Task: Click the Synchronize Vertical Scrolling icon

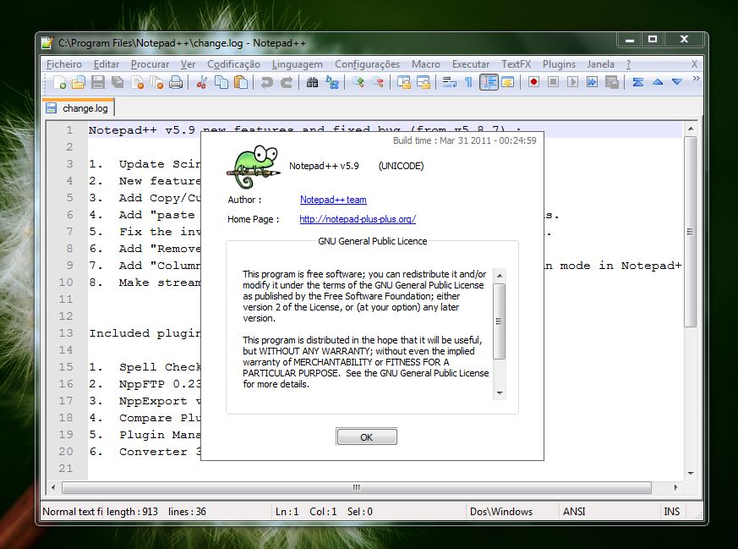Action: 403,83
